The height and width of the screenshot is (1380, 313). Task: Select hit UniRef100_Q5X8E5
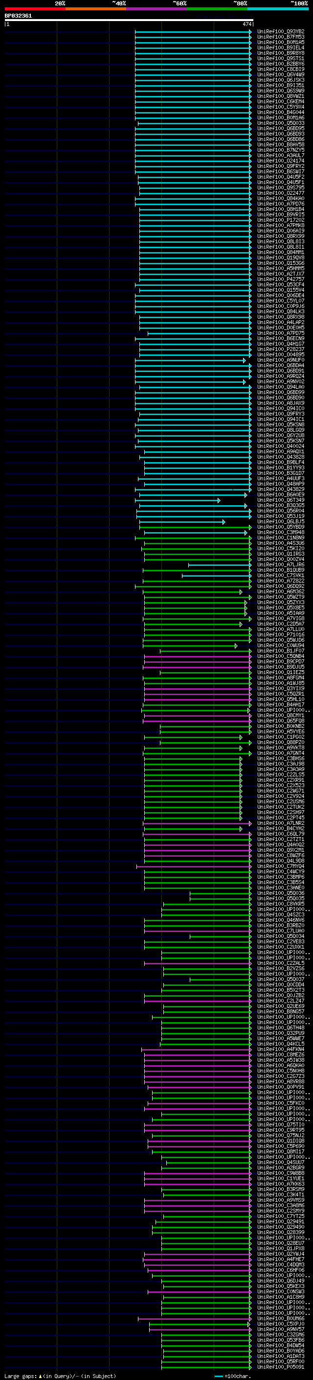pyautogui.click(x=280, y=608)
